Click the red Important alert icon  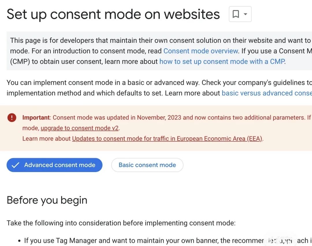coord(12,118)
